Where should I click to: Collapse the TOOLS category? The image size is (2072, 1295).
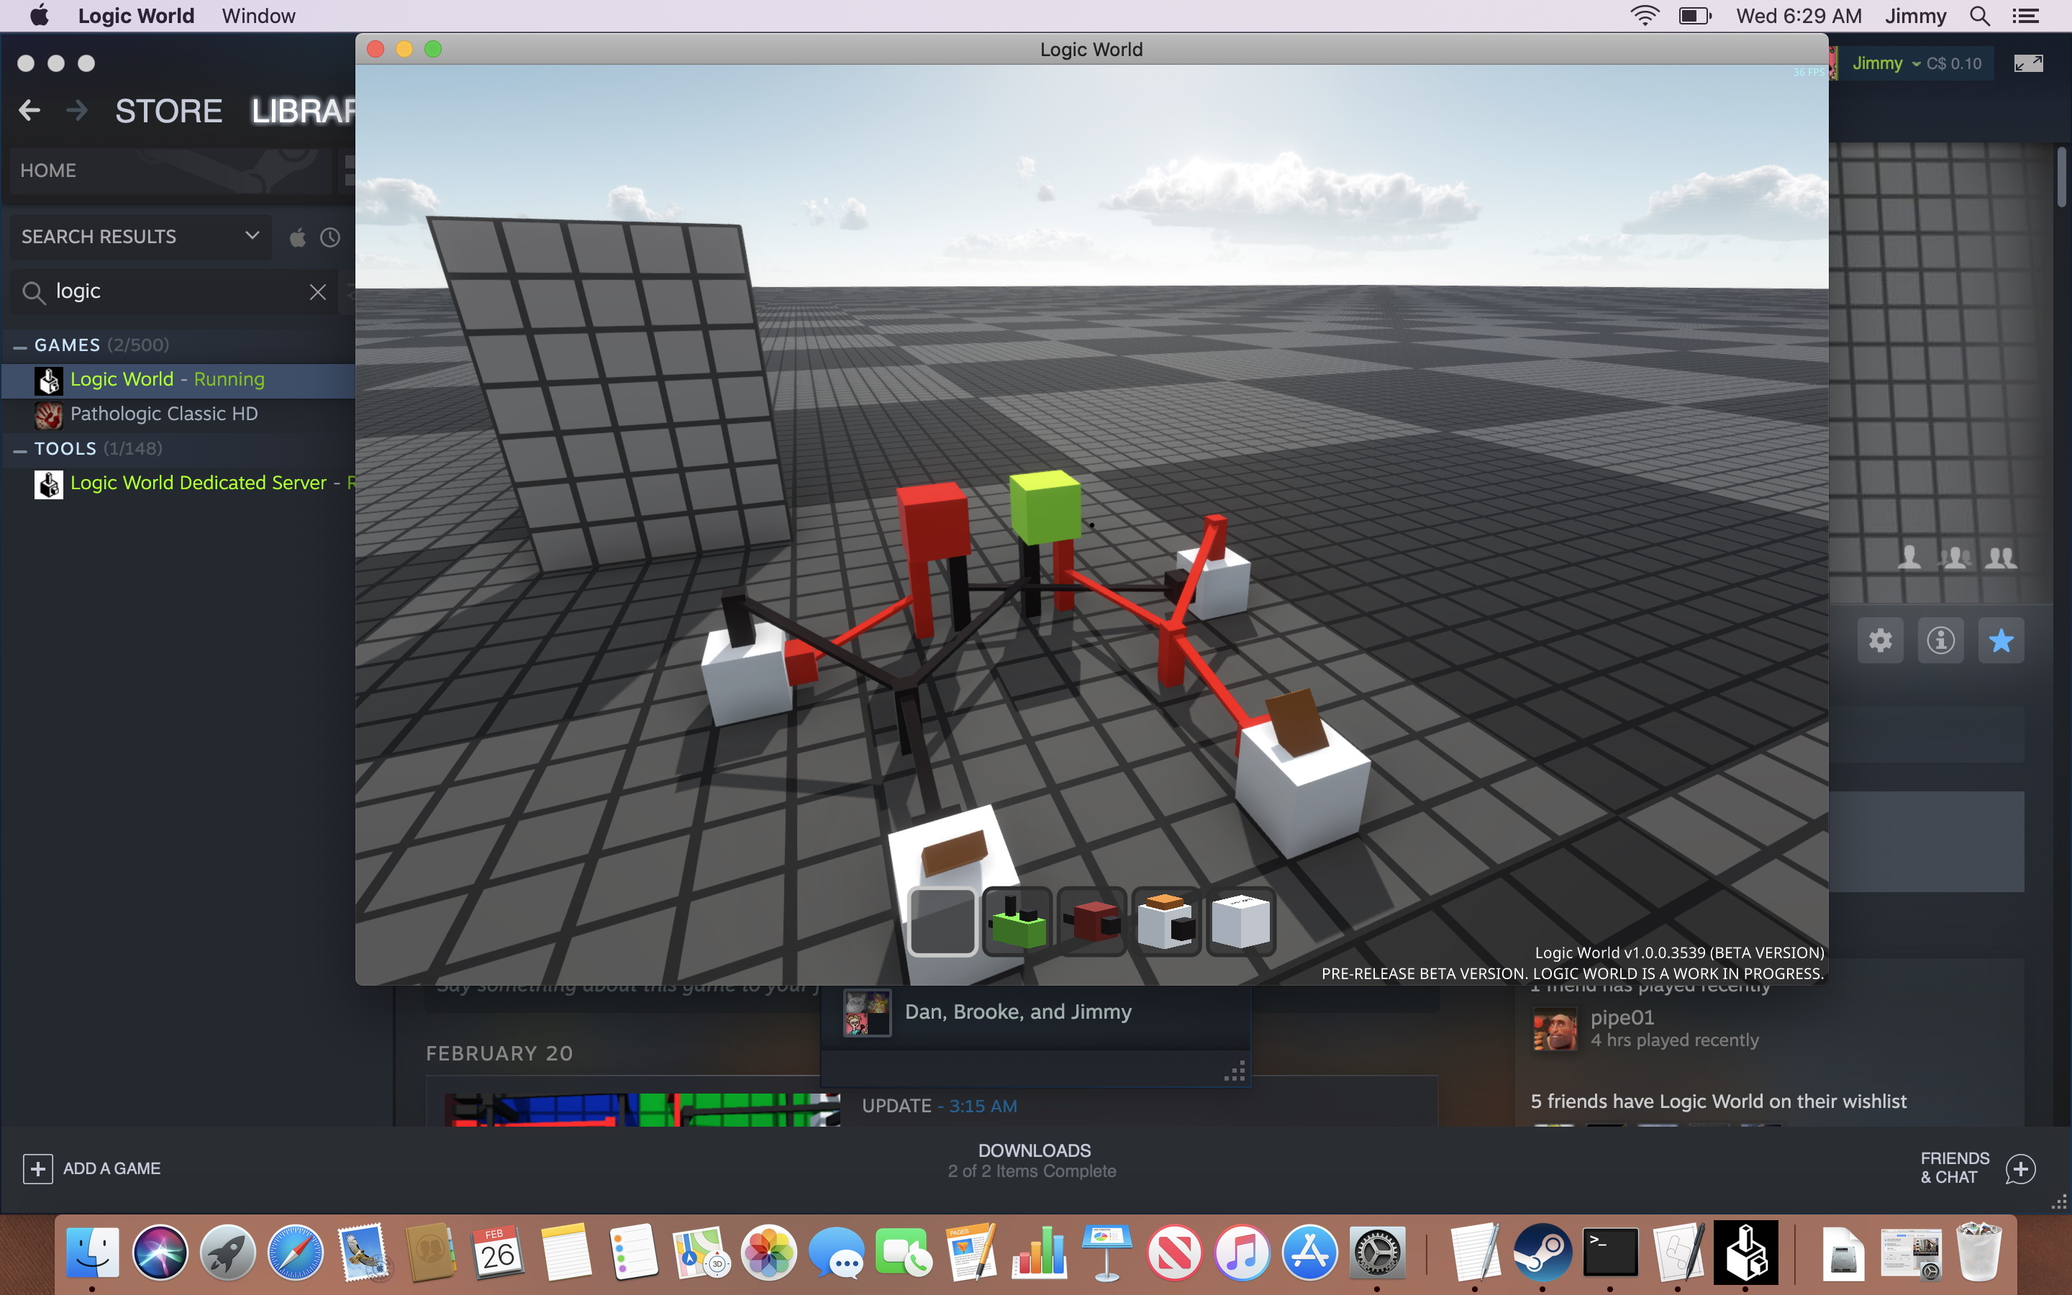(x=19, y=450)
